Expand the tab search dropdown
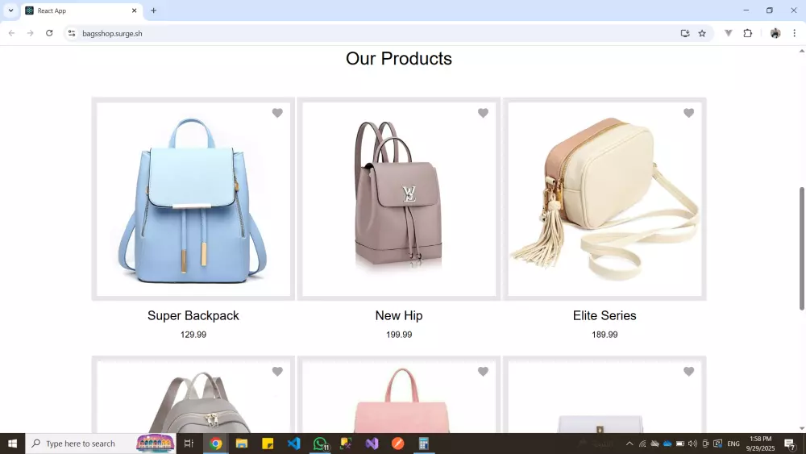The height and width of the screenshot is (454, 806). pyautogui.click(x=10, y=10)
